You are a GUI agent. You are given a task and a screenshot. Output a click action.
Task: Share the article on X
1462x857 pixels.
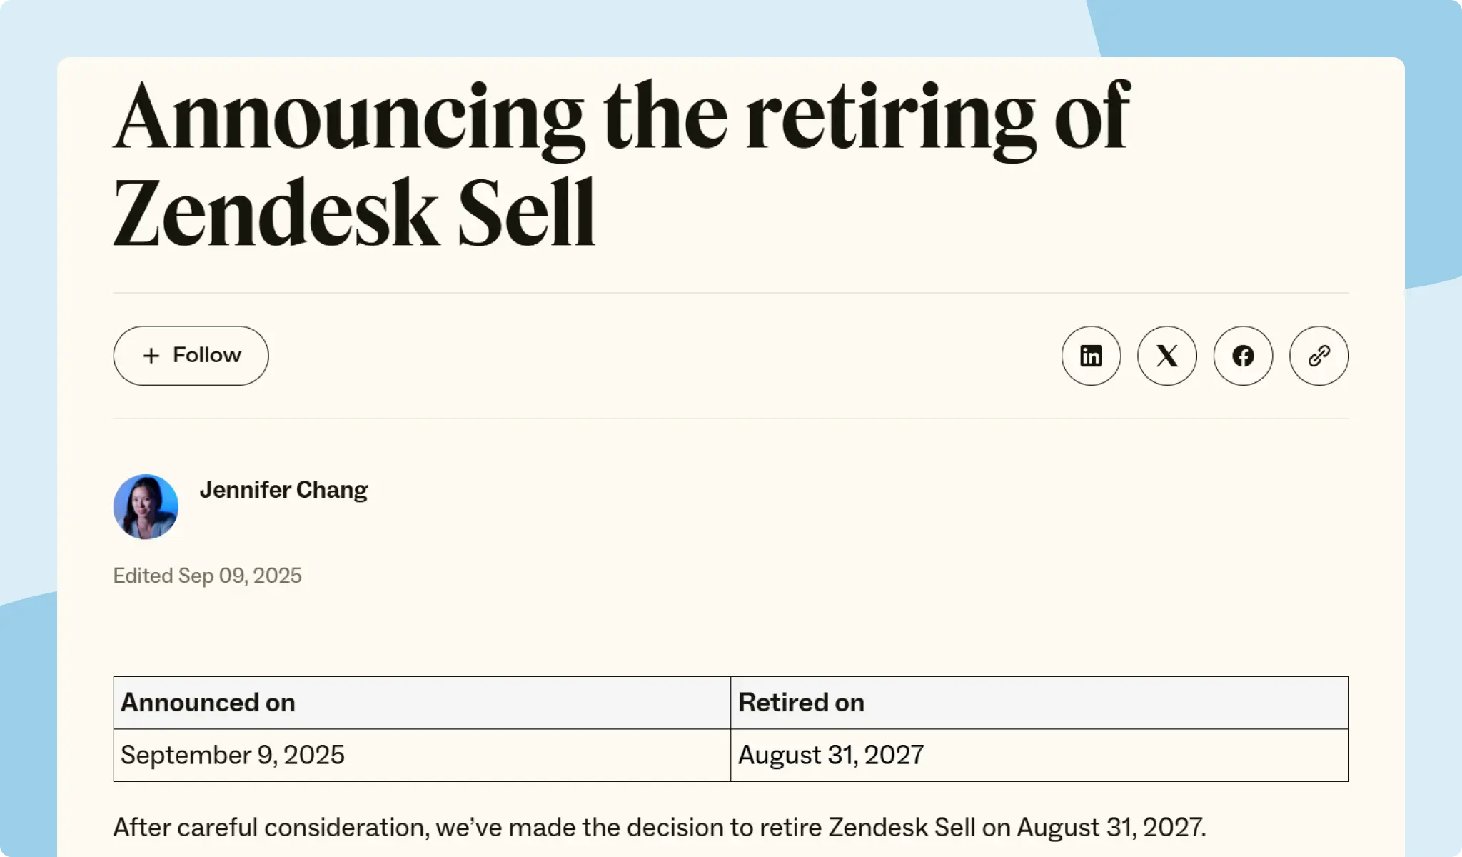pos(1166,355)
